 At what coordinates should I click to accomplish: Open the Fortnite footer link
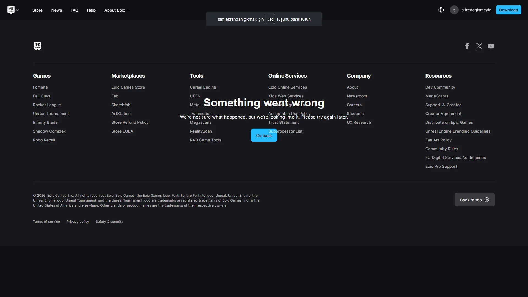point(40,87)
